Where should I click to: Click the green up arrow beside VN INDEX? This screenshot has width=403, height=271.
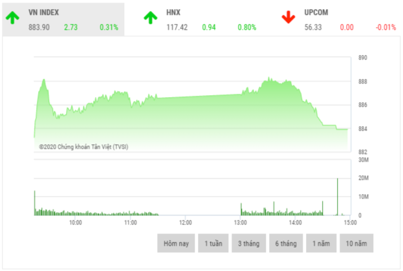tap(12, 17)
